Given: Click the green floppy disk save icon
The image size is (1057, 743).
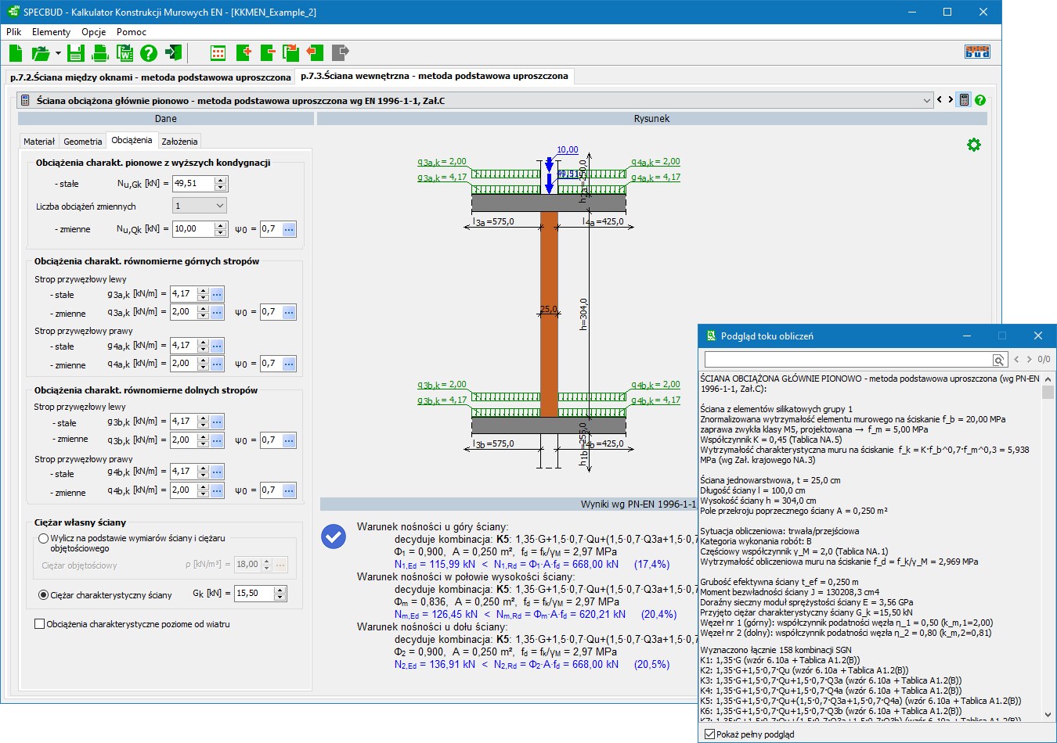Looking at the screenshot, I should 75,53.
